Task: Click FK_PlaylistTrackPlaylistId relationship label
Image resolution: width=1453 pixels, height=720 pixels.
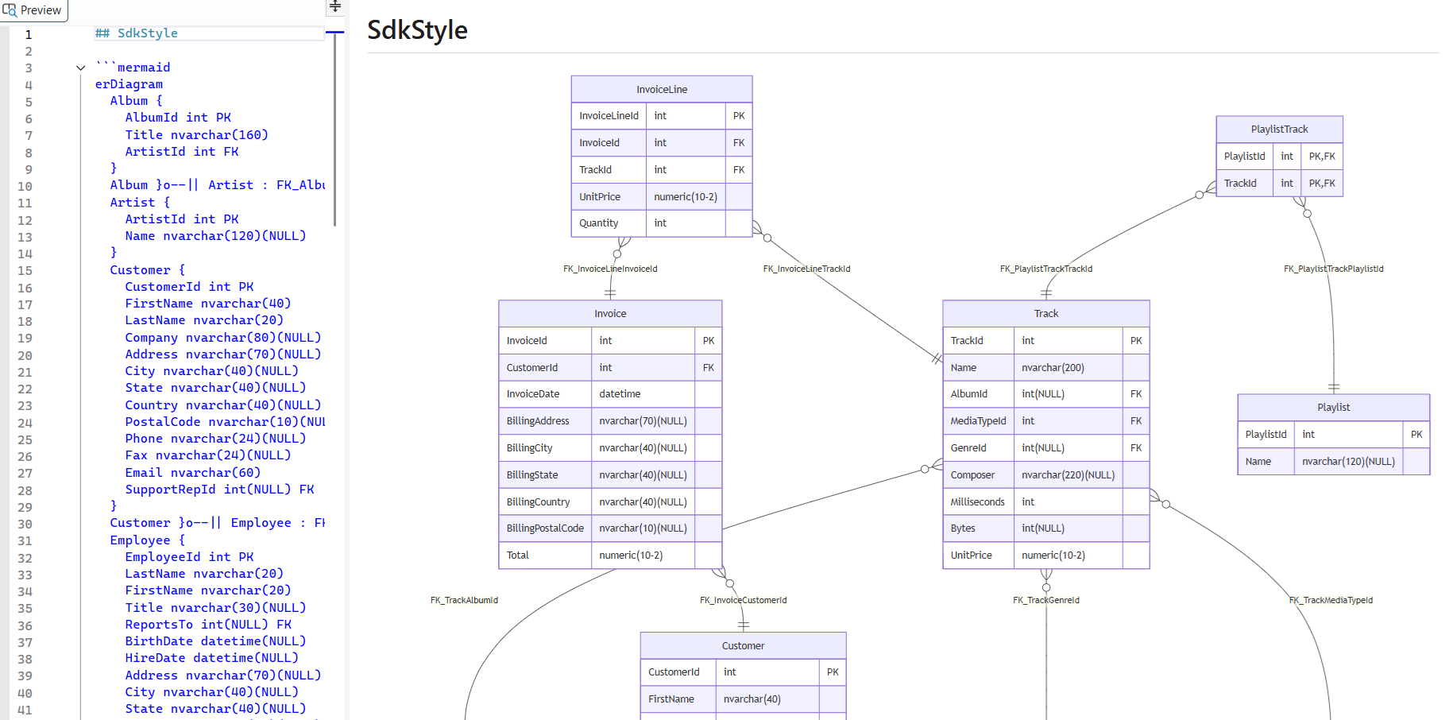Action: pyautogui.click(x=1333, y=269)
